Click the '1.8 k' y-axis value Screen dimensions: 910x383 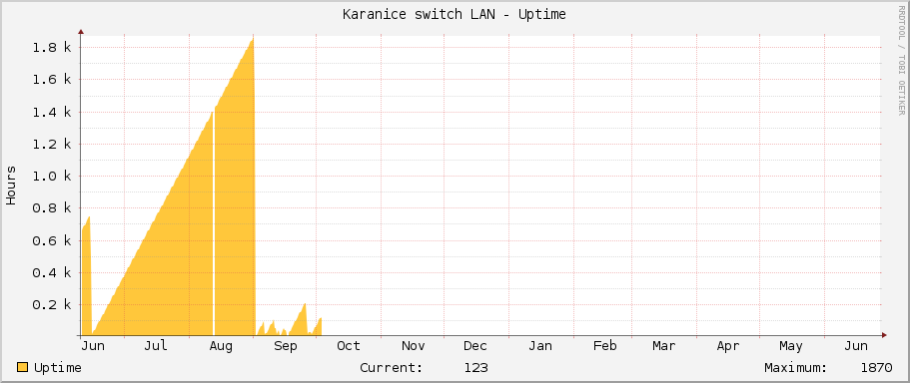52,48
